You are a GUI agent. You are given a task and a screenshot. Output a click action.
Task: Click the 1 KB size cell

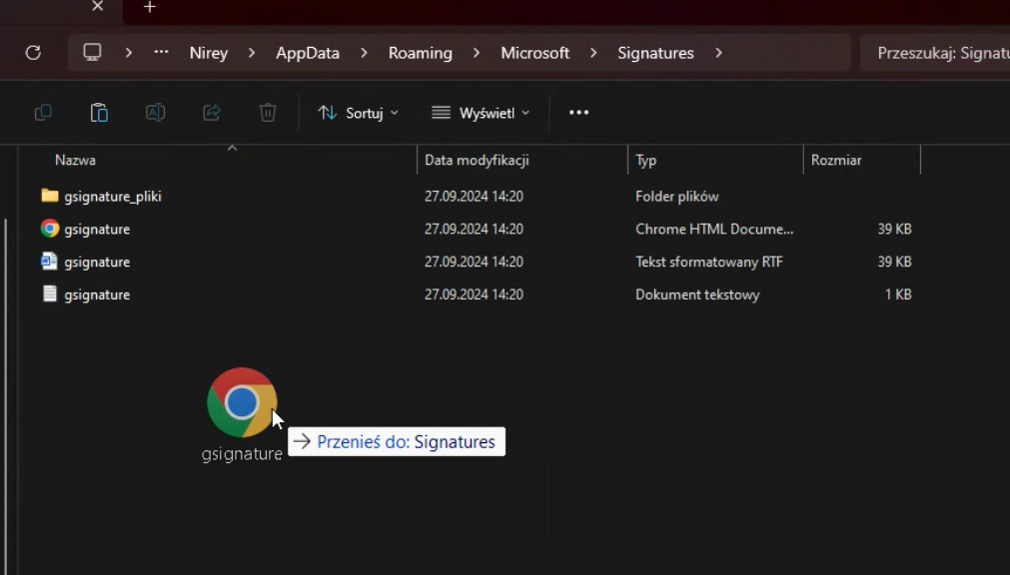[898, 294]
